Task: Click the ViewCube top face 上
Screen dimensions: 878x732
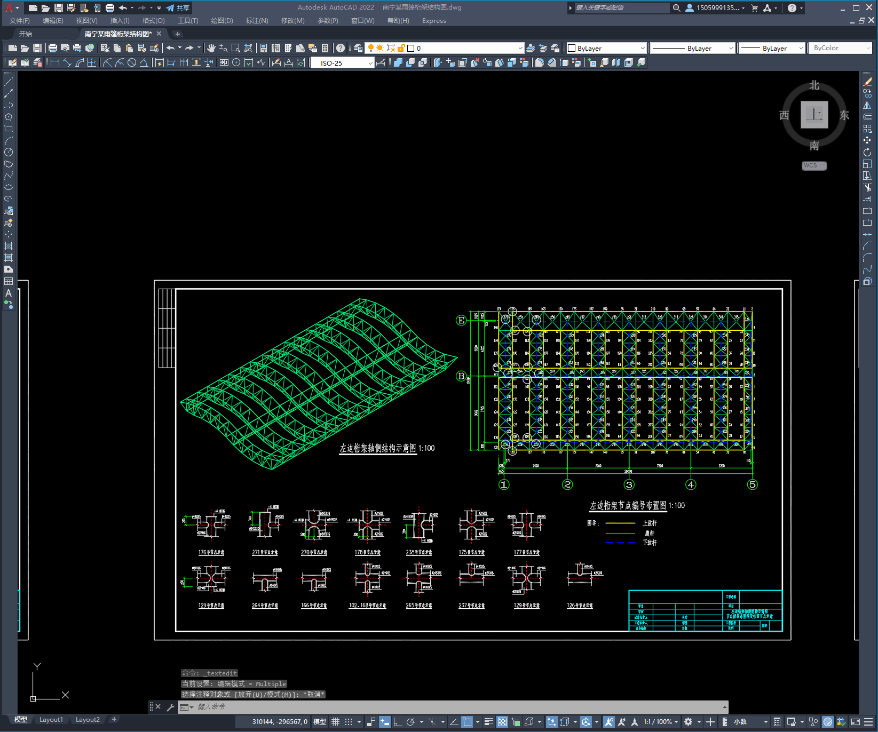Action: tap(814, 115)
